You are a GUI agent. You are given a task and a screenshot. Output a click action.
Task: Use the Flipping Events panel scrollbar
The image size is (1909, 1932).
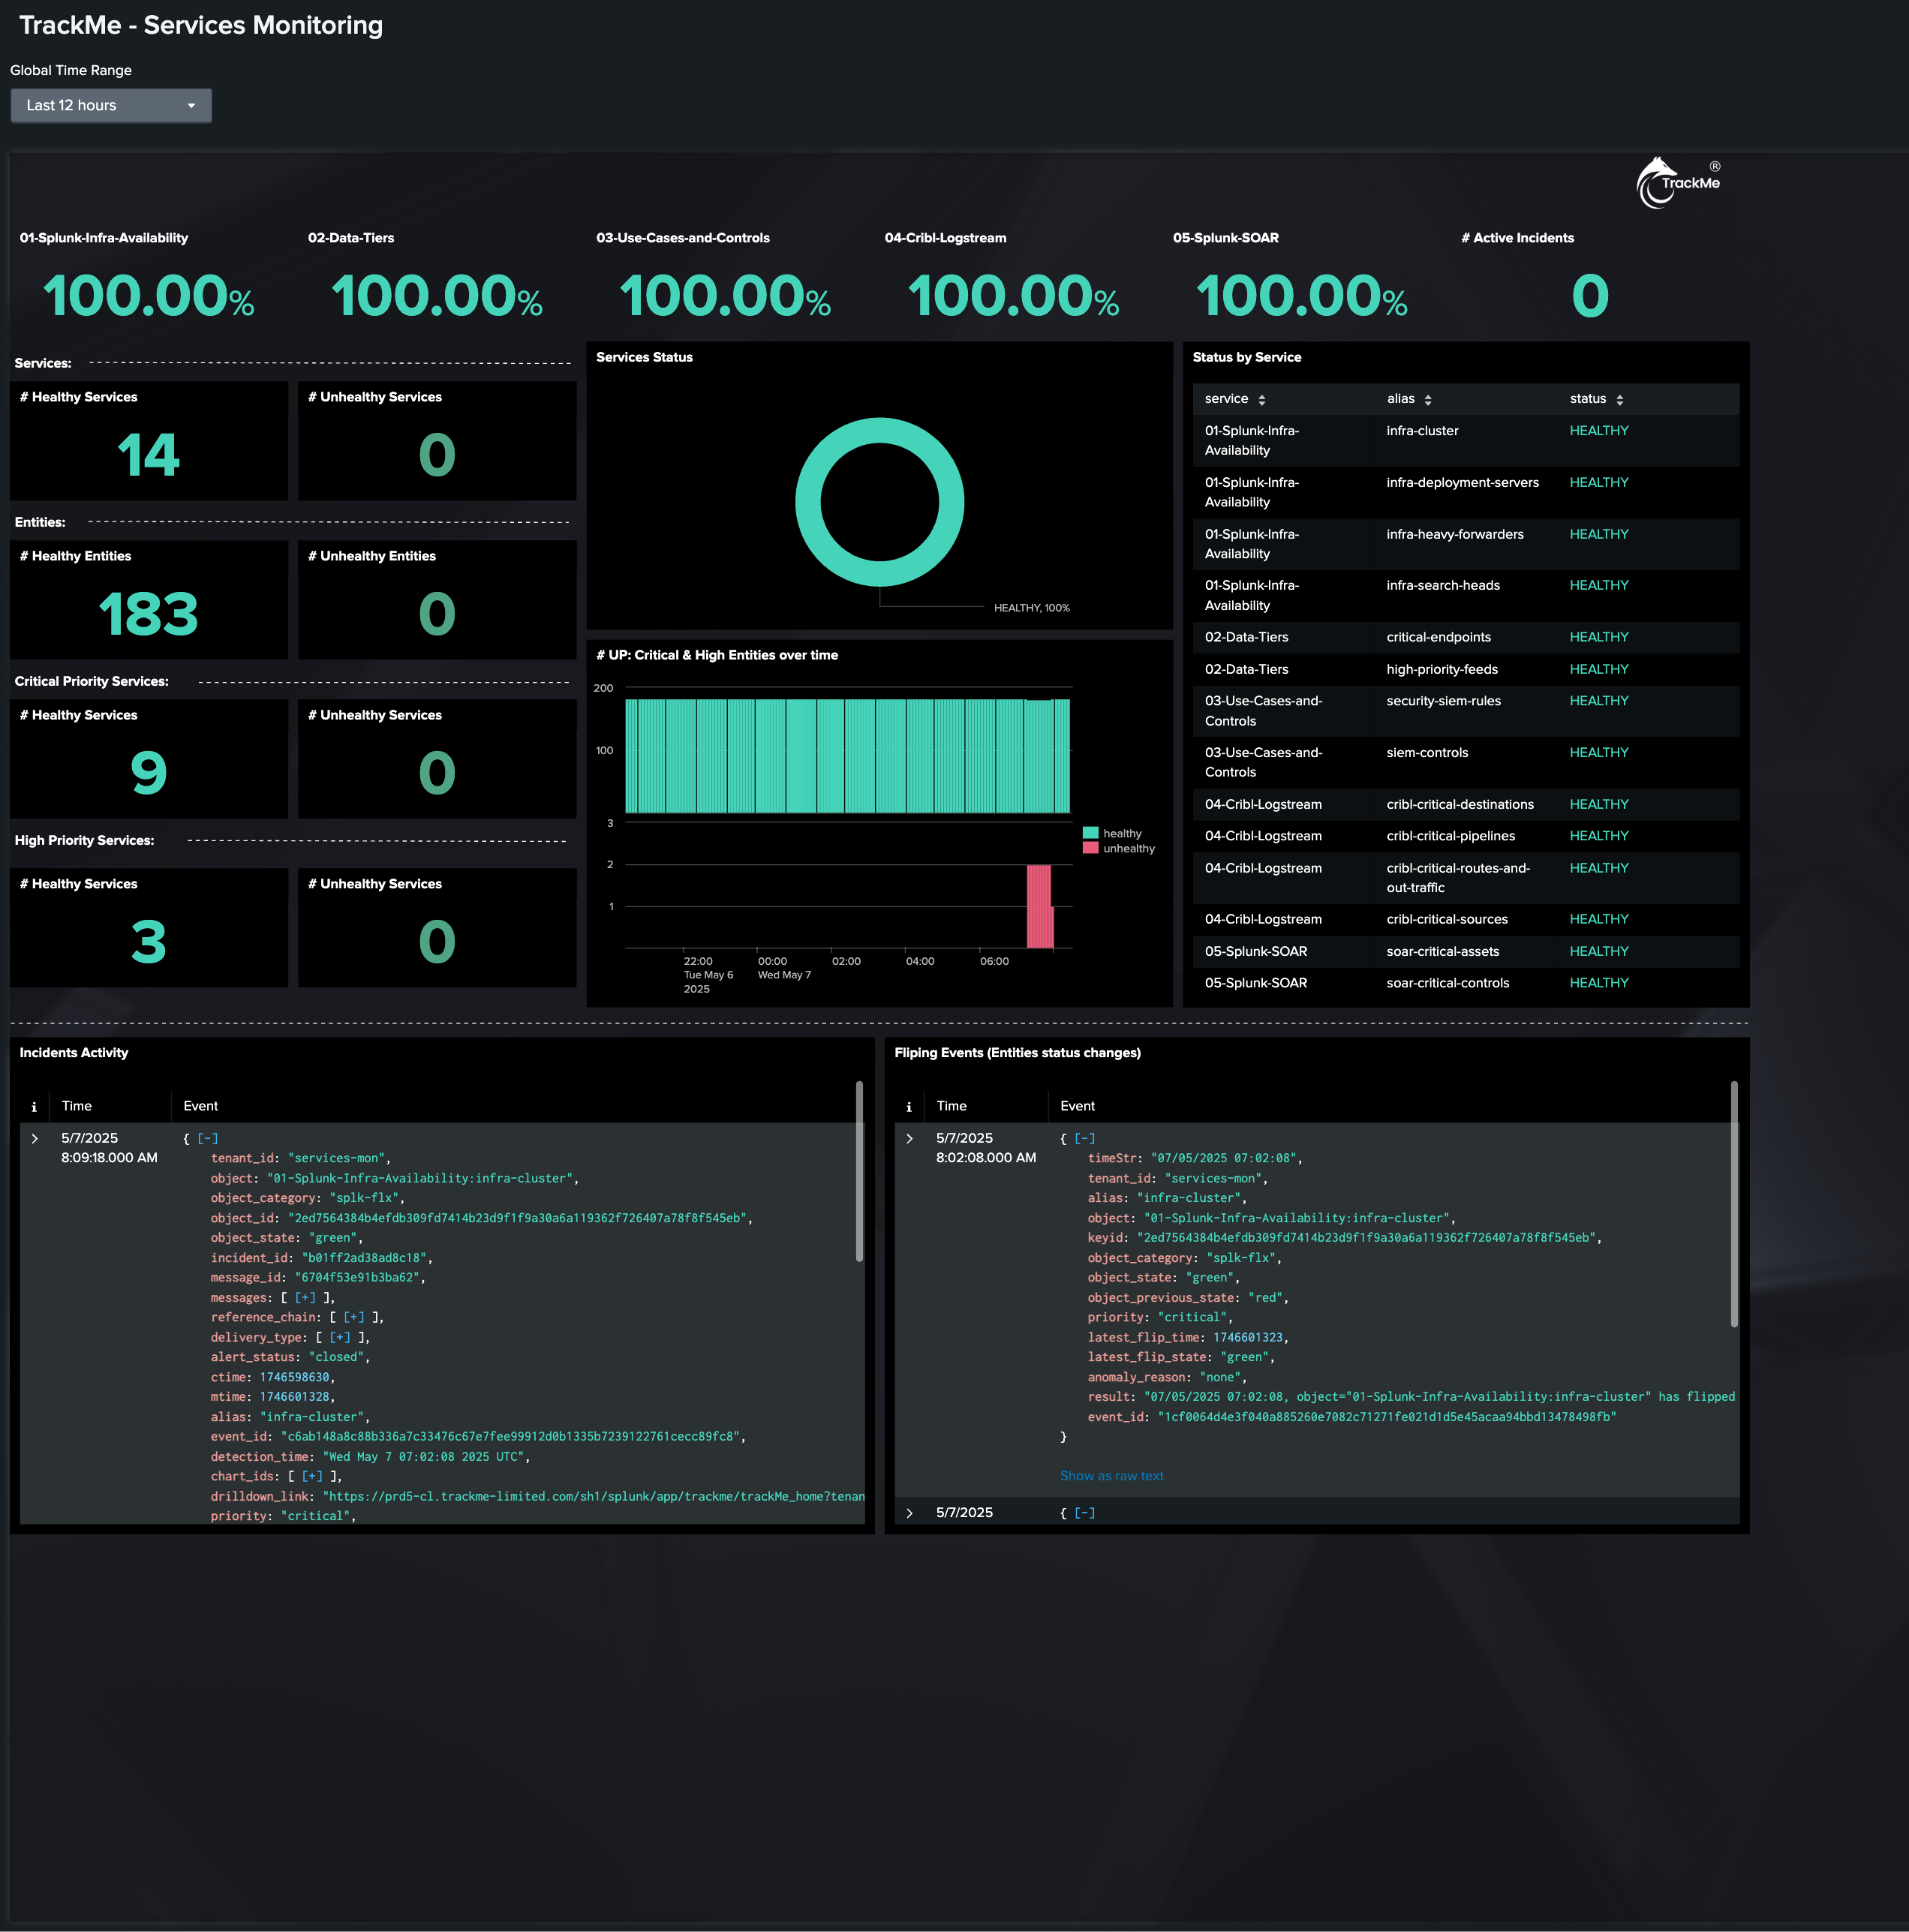[1734, 1204]
